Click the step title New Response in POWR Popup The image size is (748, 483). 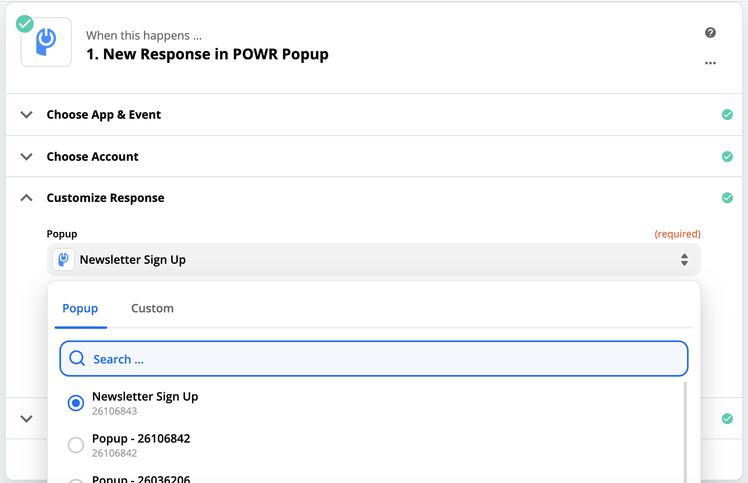tap(207, 54)
